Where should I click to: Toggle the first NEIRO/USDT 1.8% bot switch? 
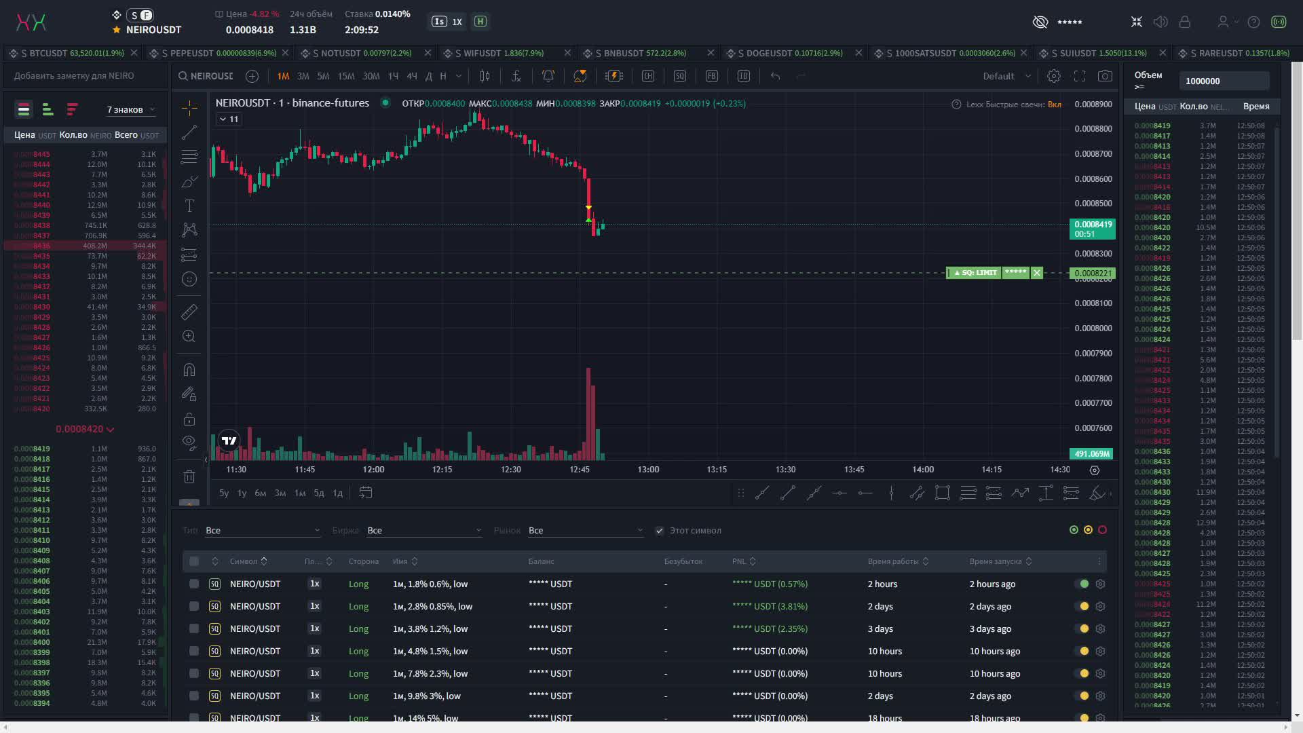[1083, 584]
